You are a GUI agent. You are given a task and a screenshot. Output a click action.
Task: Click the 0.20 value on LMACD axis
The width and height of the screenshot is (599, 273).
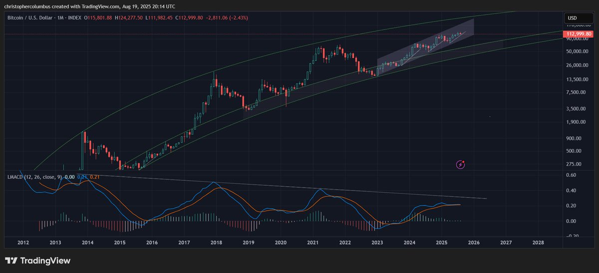tap(572, 206)
